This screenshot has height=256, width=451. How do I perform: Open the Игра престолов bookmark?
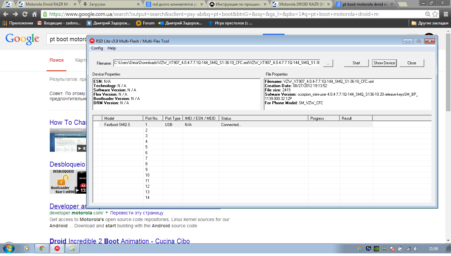(x=230, y=23)
